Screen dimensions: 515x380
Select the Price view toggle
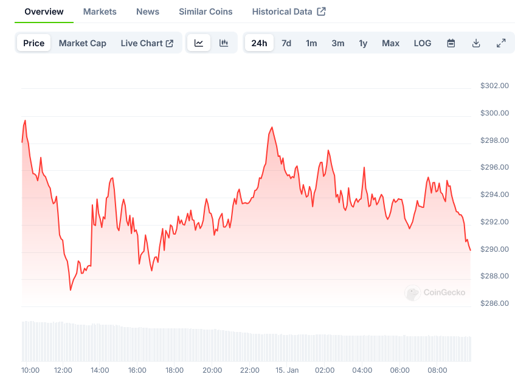pos(34,43)
